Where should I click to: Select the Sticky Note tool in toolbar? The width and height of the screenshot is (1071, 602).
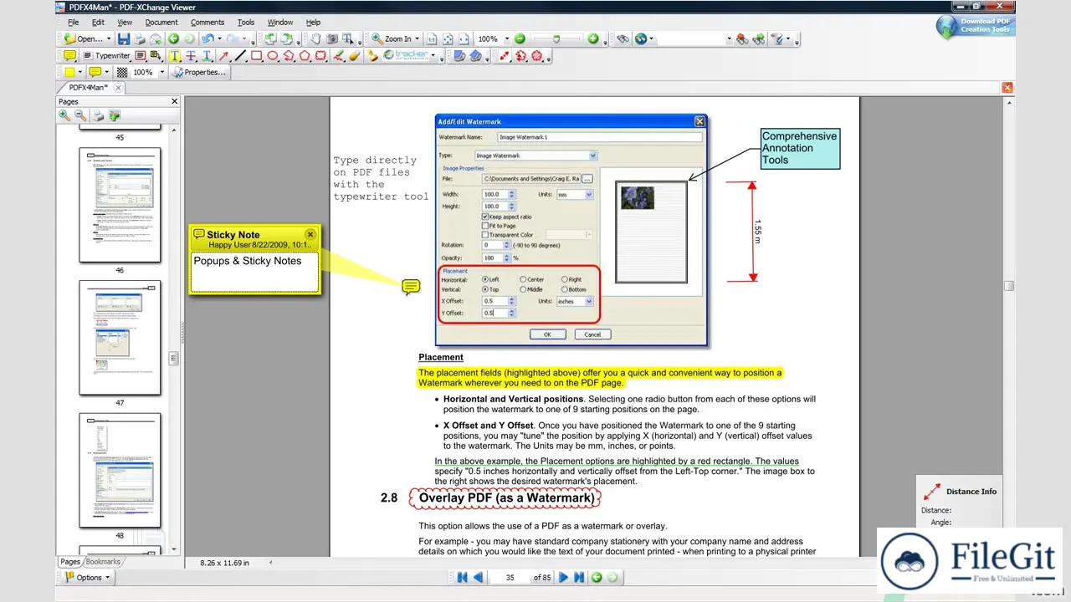click(x=69, y=56)
